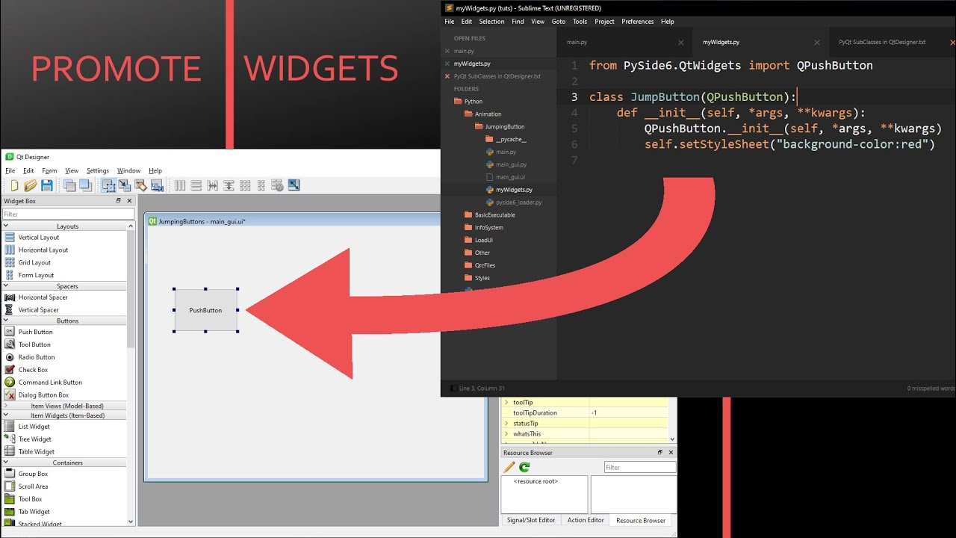The height and width of the screenshot is (538, 956).
Task: Click the New Form toolbar icon
Action: 14,185
